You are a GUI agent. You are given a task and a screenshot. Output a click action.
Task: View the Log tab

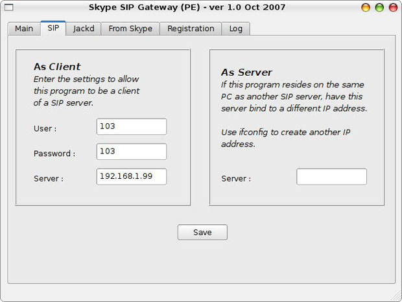pyautogui.click(x=236, y=29)
